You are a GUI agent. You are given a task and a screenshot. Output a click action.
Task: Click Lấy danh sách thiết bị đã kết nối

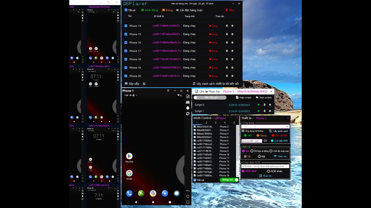[x=216, y=84]
